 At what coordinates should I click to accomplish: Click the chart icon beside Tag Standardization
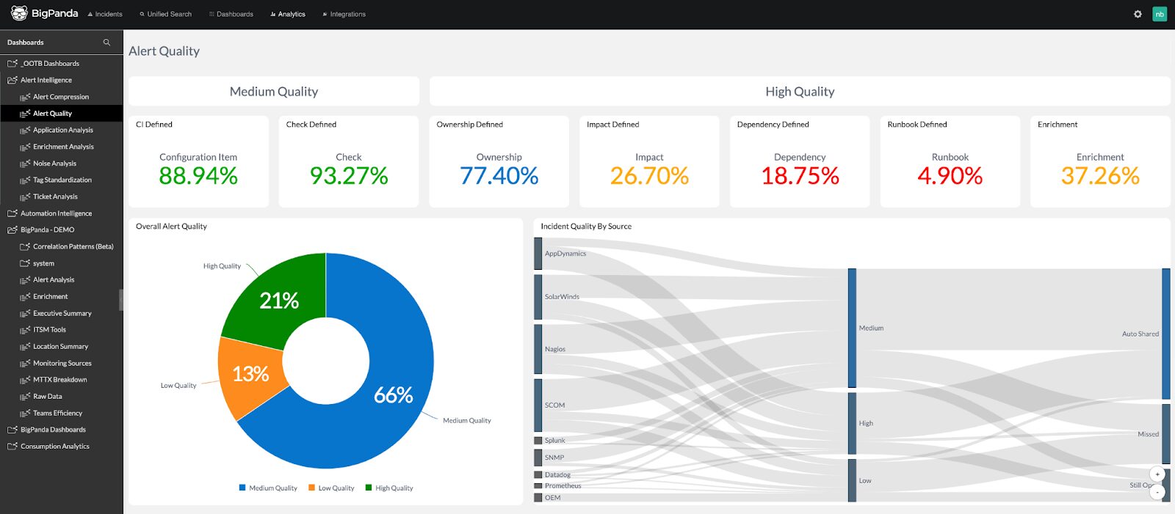pos(25,180)
